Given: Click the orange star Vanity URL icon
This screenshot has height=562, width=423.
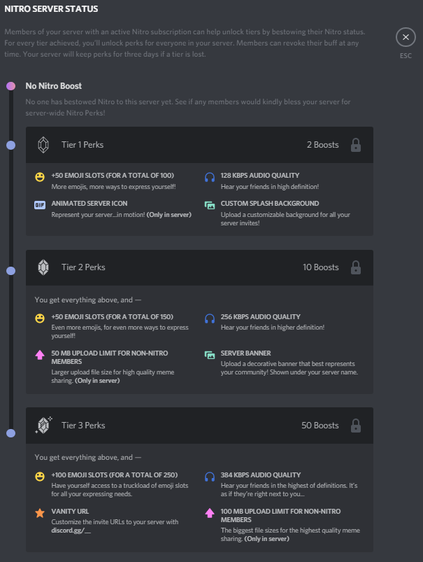Looking at the screenshot, I should click(x=40, y=513).
